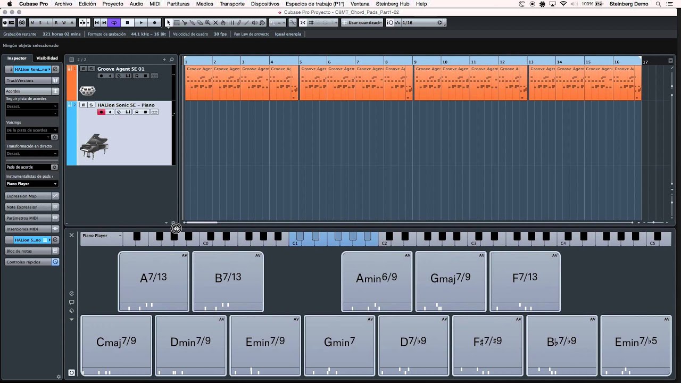
Task: Expand the Note Expression section
Action: 32,207
